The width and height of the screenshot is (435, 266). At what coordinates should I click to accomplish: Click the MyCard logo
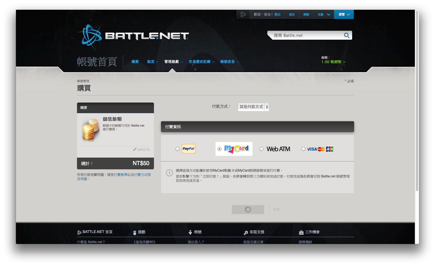(237, 149)
